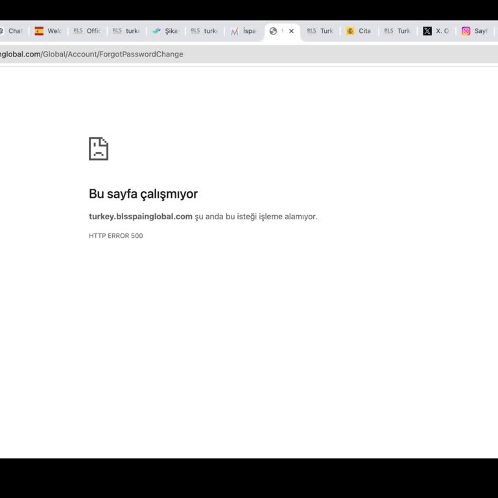Image resolution: width=498 pixels, height=498 pixels.
Task: Switch to the Chat tab
Action: (x=13, y=31)
